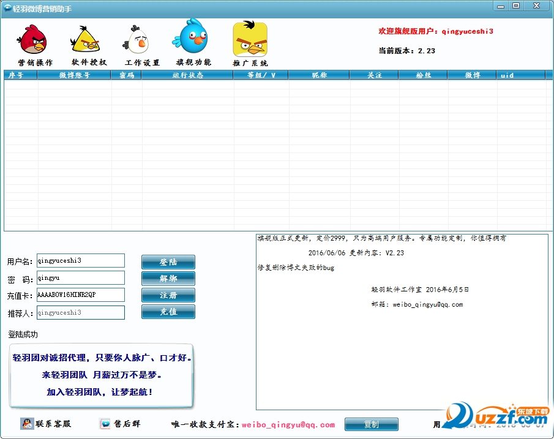Sort by 微博账号 column header
This screenshot has height=439, width=554.
click(74, 75)
